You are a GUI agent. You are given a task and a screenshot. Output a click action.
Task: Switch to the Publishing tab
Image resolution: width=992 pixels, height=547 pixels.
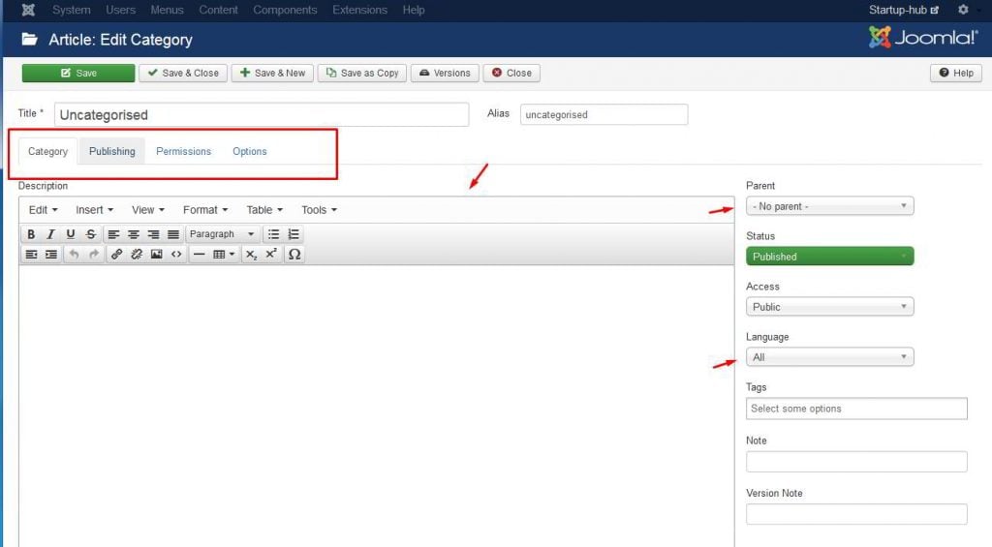[112, 151]
